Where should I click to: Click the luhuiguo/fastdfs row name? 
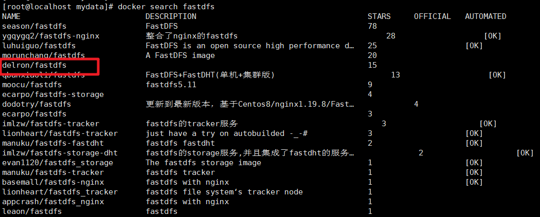click(39, 46)
